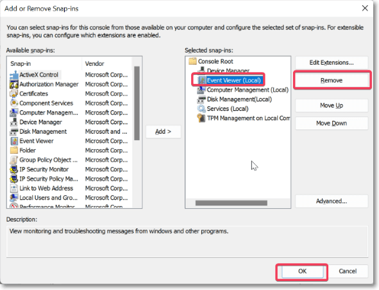The height and width of the screenshot is (290, 379).
Task: Click the selected snap-ins horizontal scrollbar
Action: (x=232, y=203)
